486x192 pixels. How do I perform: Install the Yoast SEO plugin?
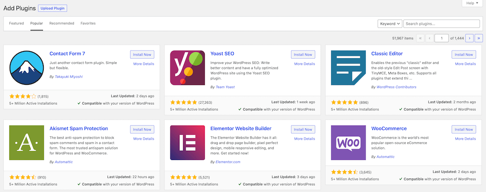coord(303,54)
